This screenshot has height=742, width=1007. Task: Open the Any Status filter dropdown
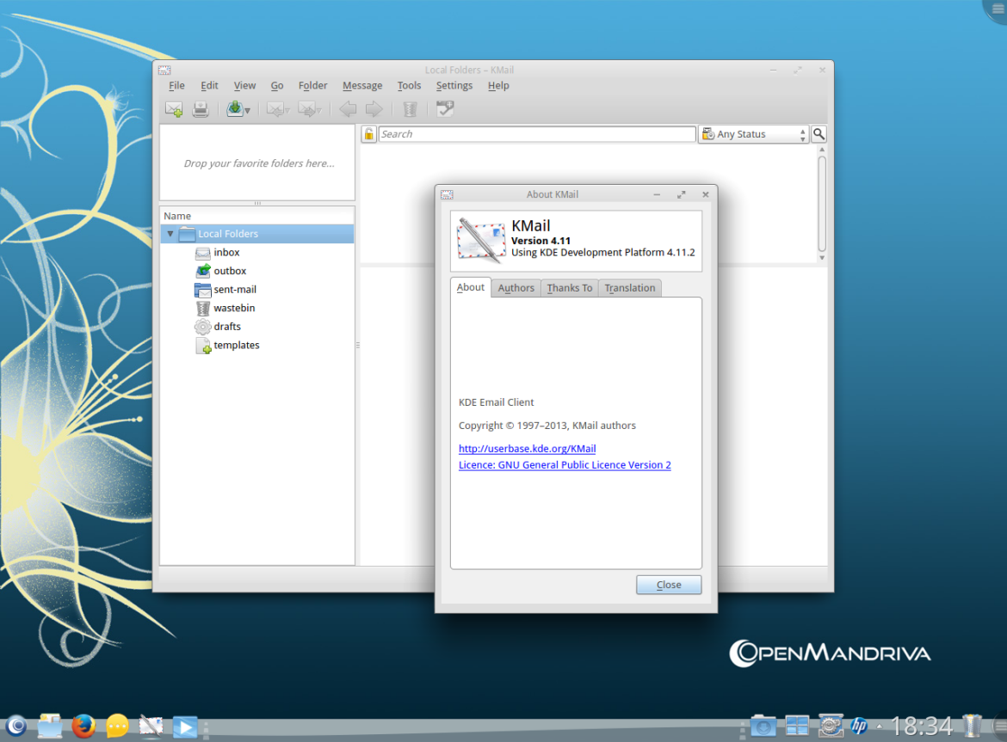[x=753, y=134]
